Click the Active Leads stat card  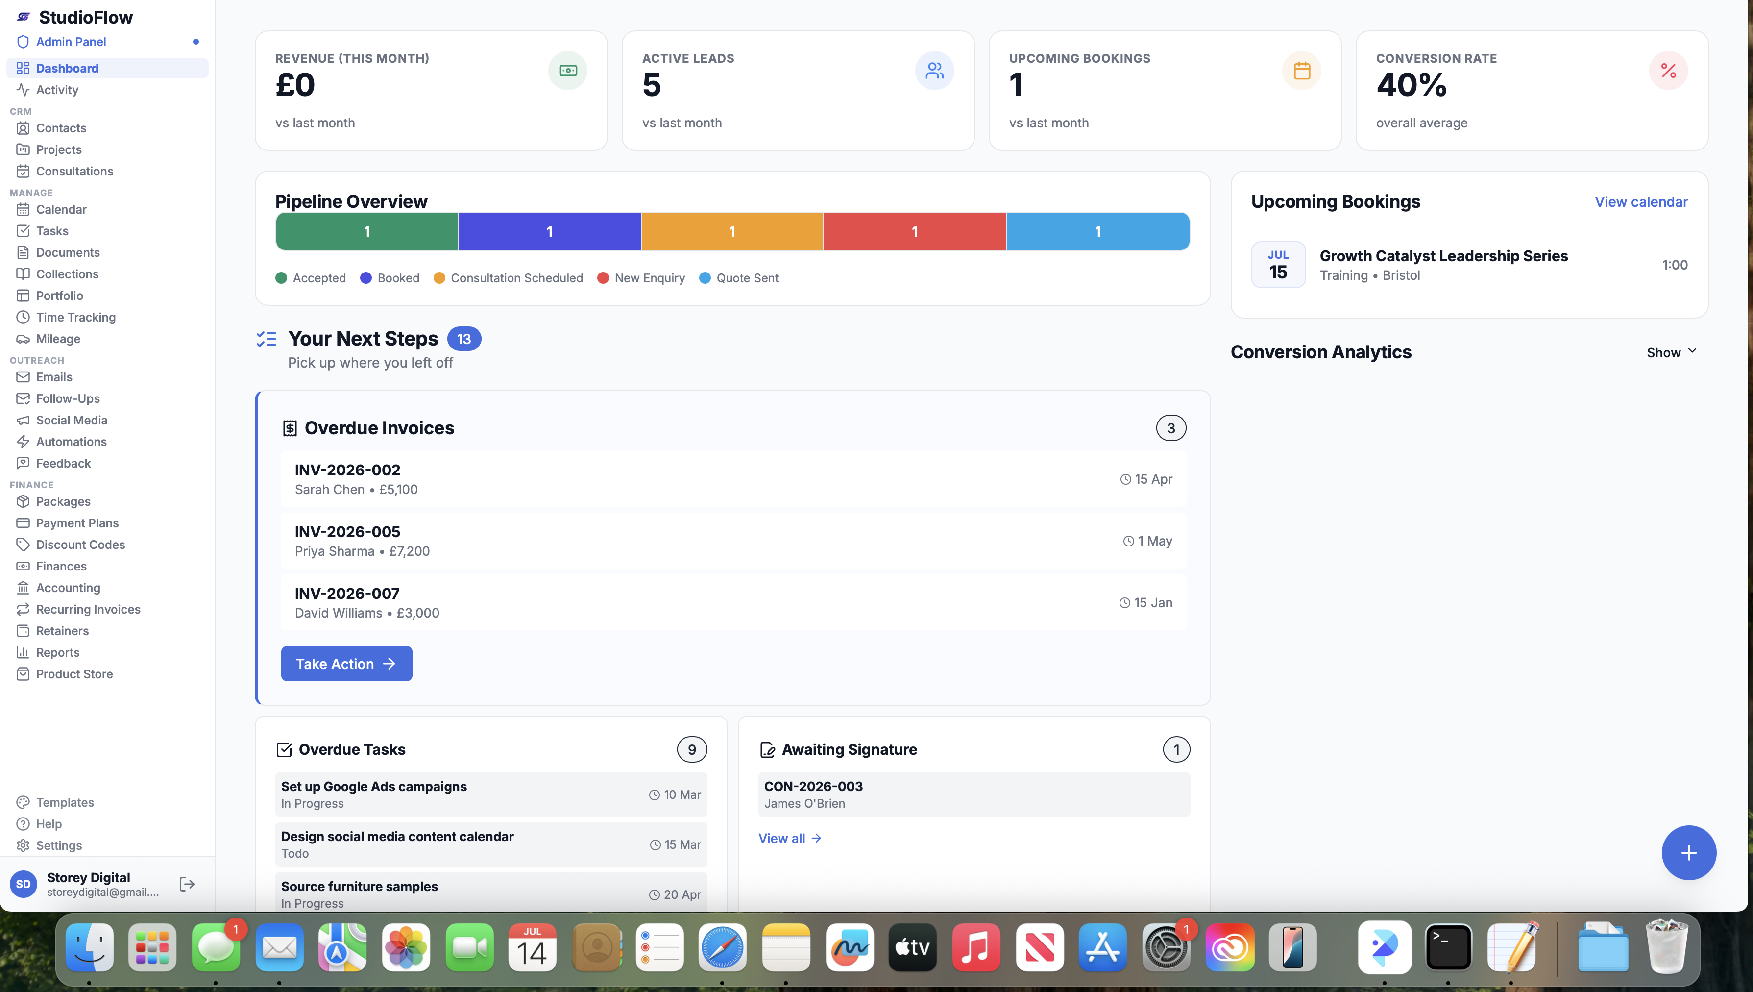coord(798,91)
